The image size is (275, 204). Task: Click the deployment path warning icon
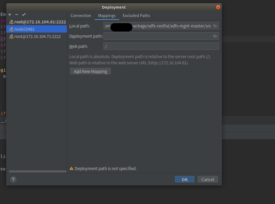tap(71, 168)
